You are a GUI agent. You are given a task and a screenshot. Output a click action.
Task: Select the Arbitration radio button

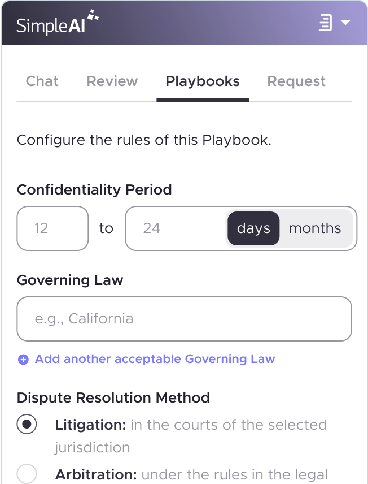[x=27, y=473]
